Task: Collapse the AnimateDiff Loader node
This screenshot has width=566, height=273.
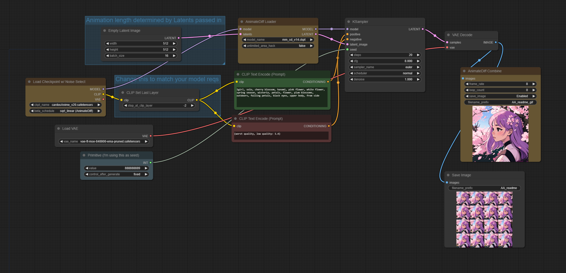Action: tap(242, 22)
